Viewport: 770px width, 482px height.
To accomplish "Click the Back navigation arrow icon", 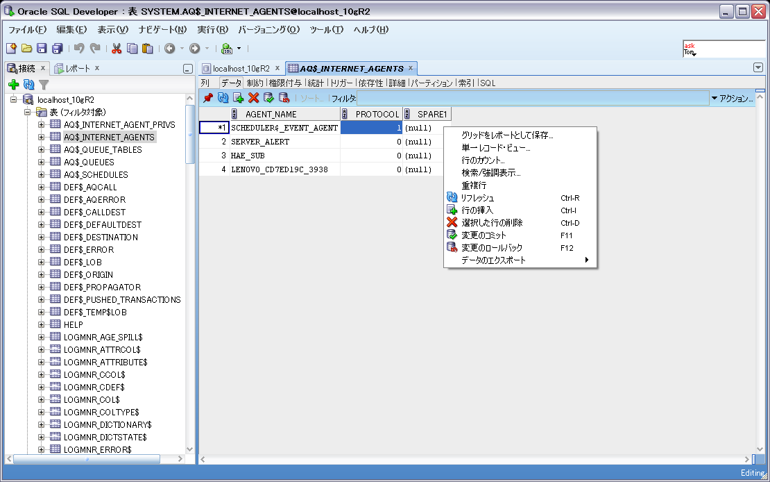I will tap(170, 48).
